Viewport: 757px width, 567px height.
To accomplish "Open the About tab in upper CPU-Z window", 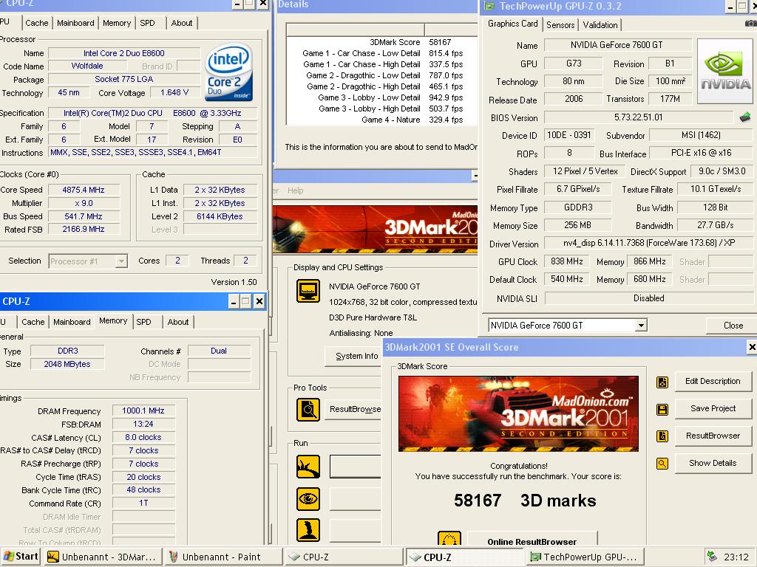I will pyautogui.click(x=182, y=23).
